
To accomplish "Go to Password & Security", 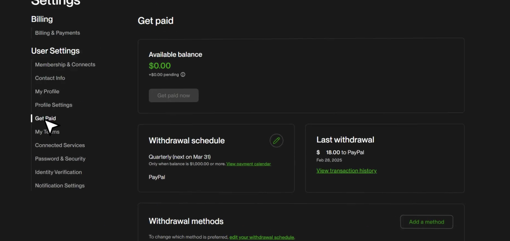I will (x=60, y=159).
